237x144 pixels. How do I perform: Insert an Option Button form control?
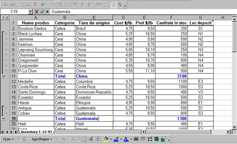(x=43, y=5)
